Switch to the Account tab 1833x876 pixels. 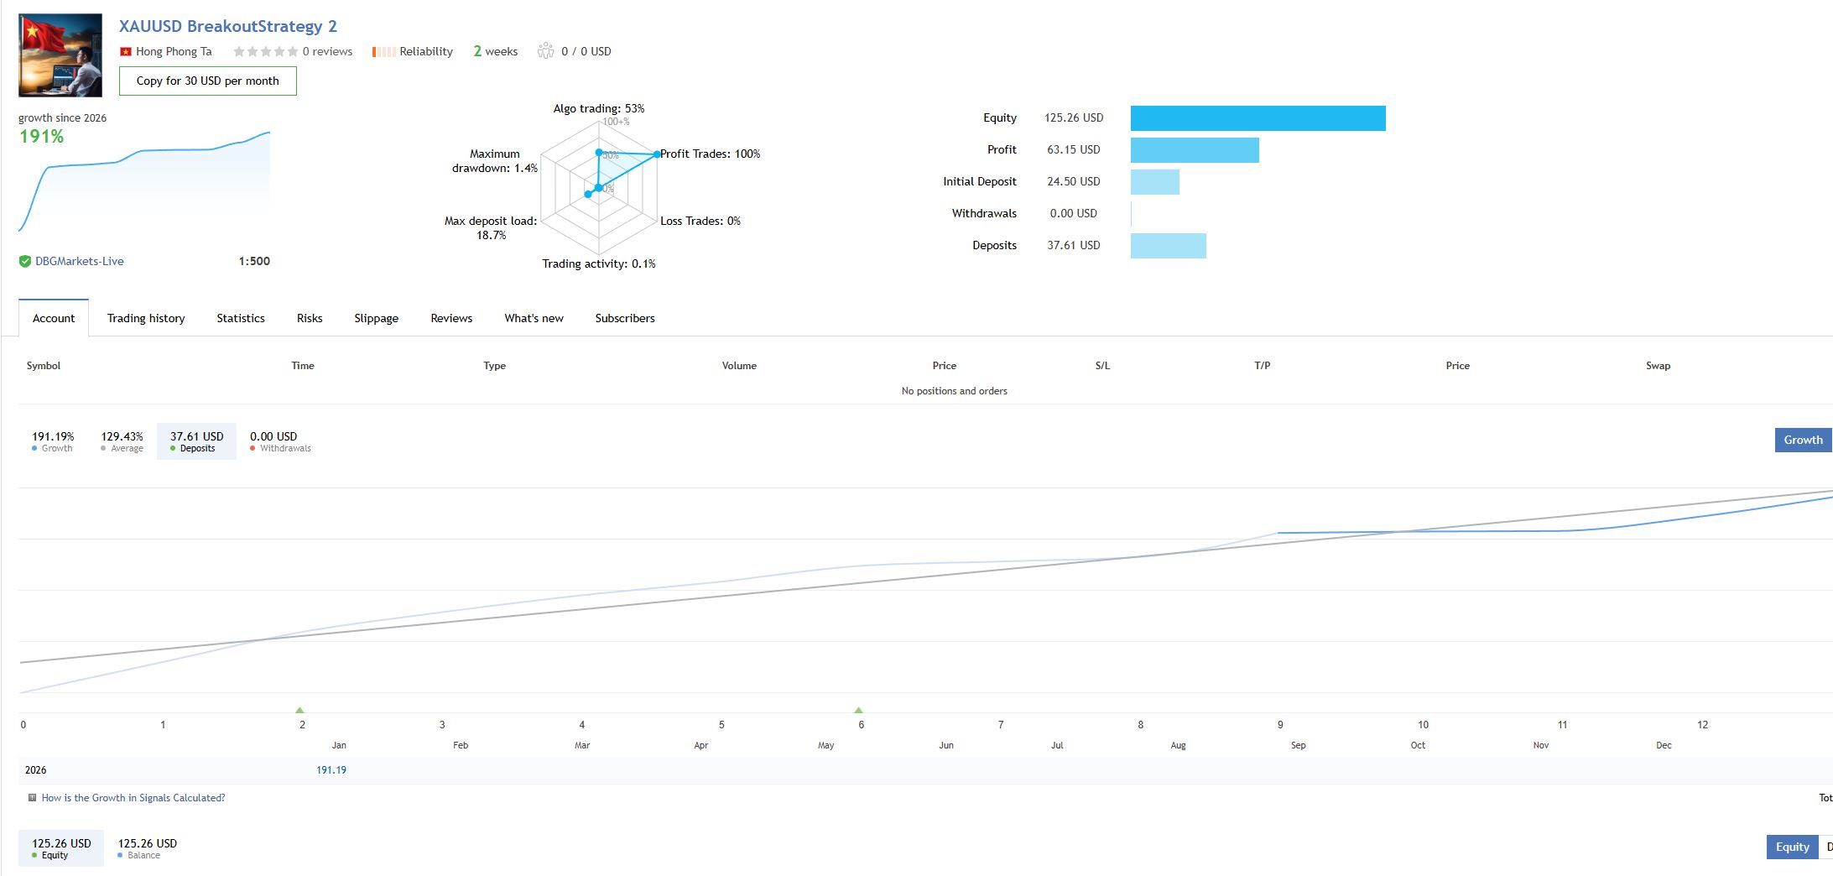54,318
